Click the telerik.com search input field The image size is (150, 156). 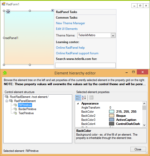point(85,65)
